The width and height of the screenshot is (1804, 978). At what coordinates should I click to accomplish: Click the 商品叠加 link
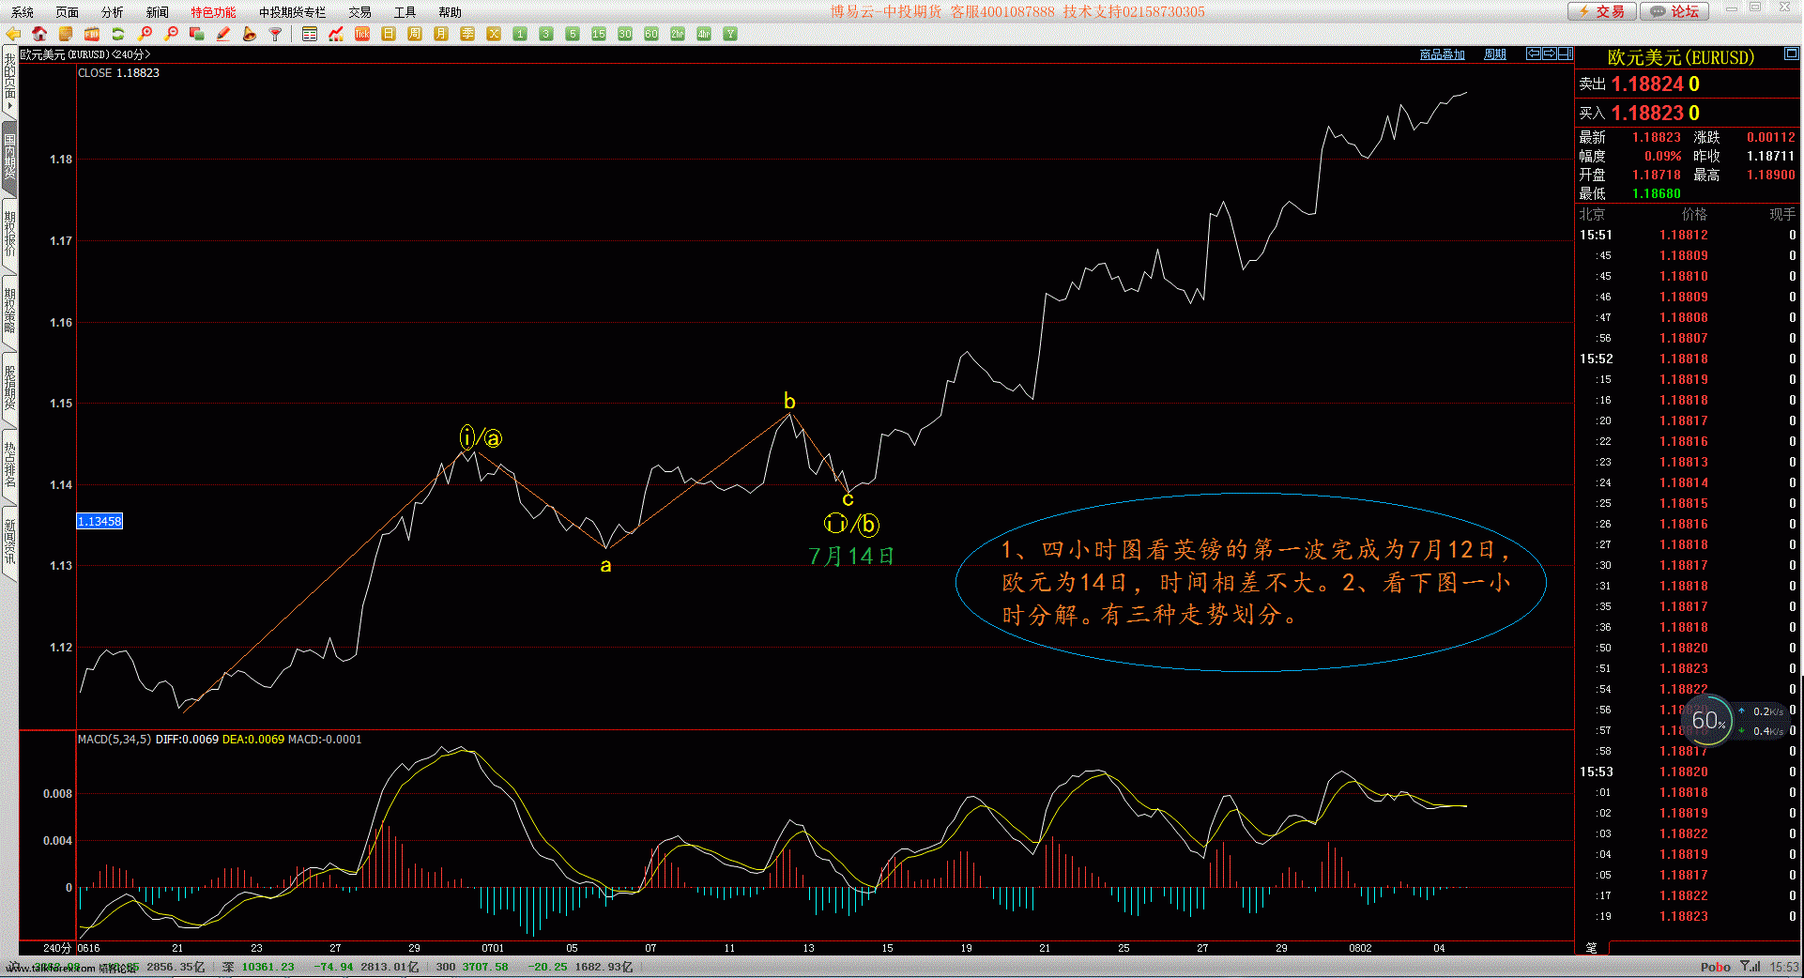[1443, 54]
